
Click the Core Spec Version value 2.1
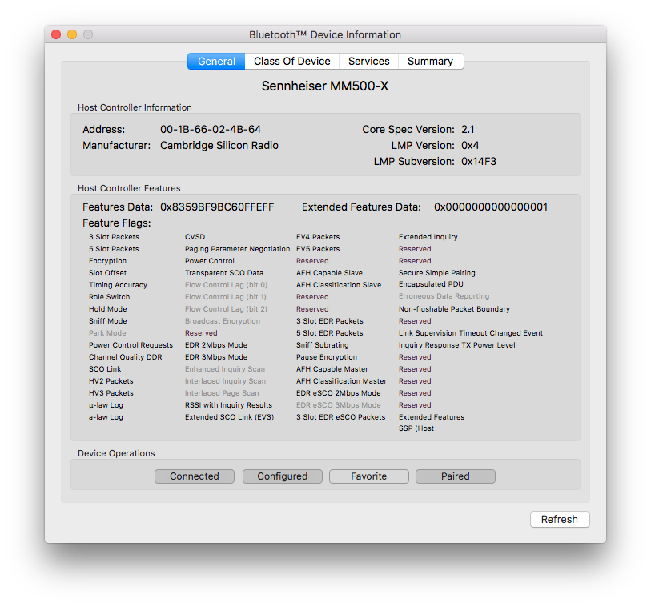coord(468,130)
